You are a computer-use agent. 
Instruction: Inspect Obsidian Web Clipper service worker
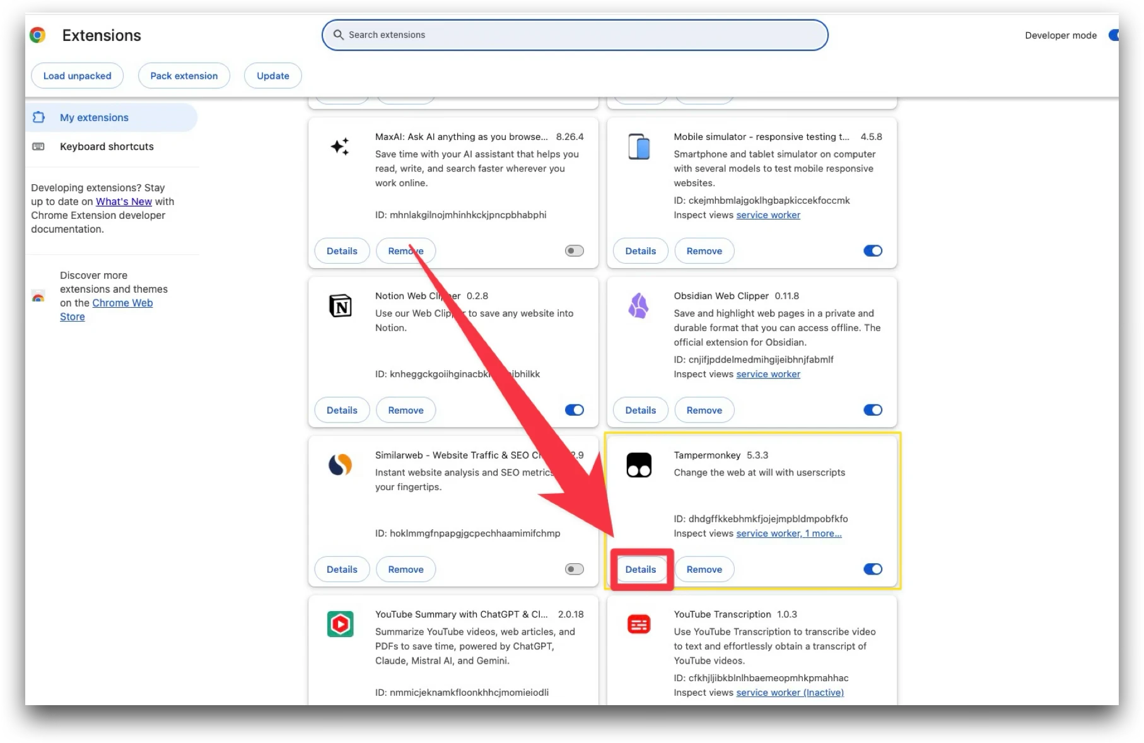(768, 374)
